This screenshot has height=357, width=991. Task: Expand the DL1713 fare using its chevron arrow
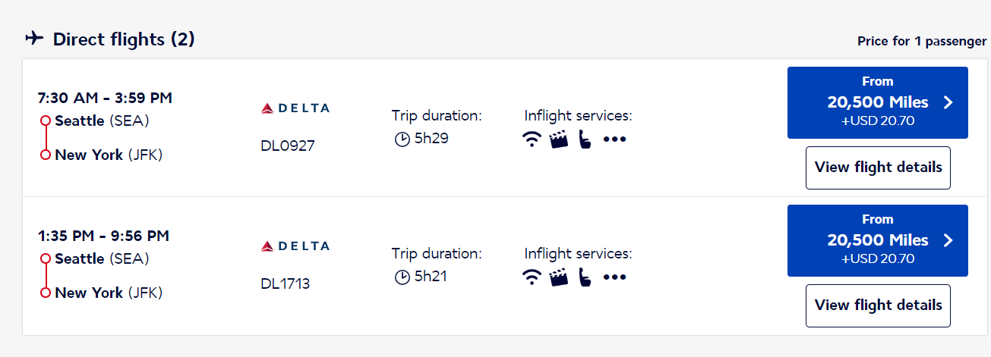948,241
